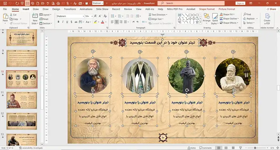The width and height of the screenshot is (280, 150).
Task: Redo the last action using the title bar arrow
Action: (x=17, y=3)
